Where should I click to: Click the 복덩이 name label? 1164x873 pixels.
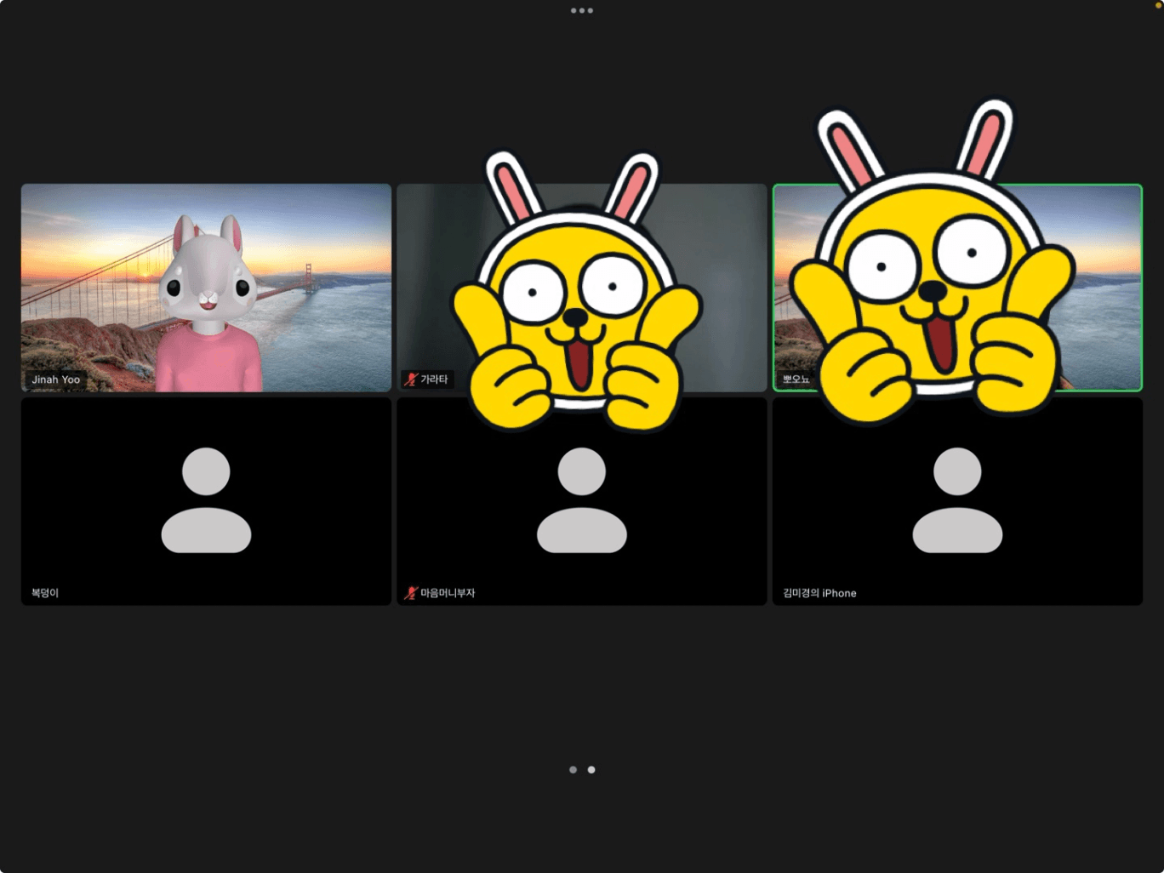click(45, 593)
